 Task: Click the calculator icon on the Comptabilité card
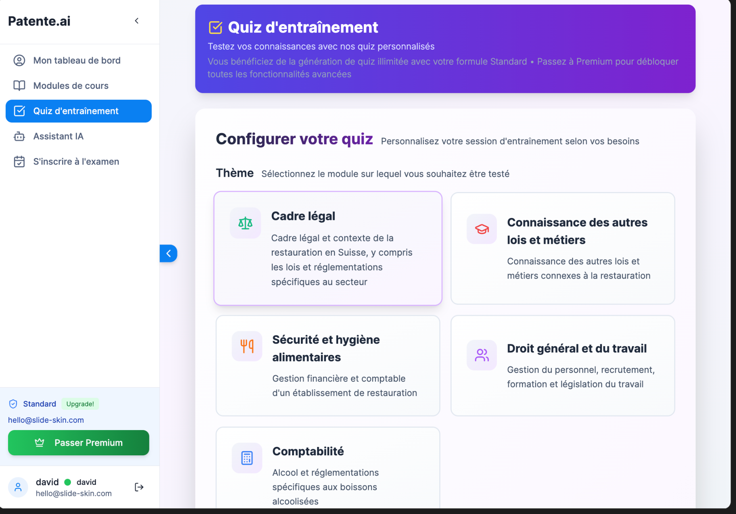point(246,458)
